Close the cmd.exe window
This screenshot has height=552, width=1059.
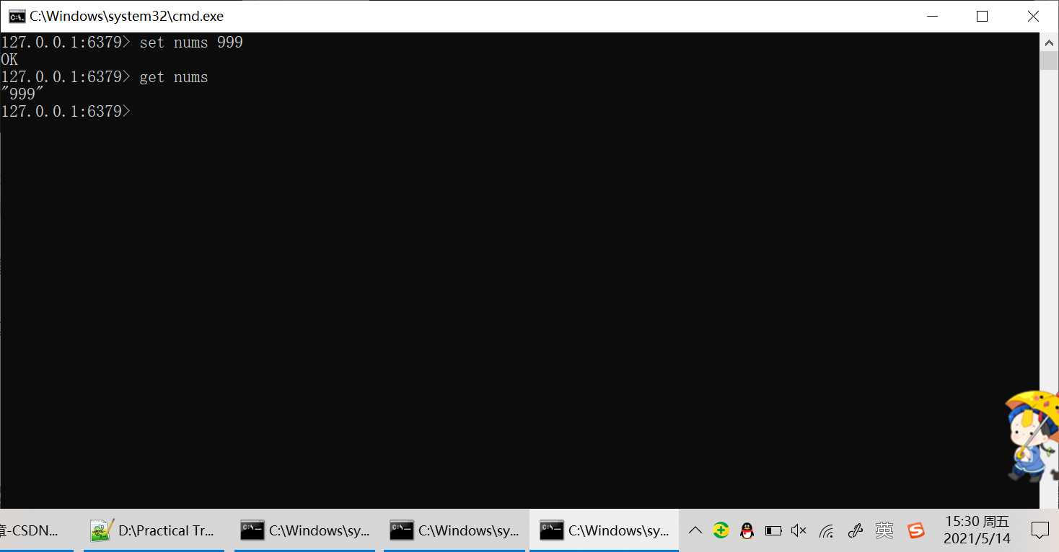tap(1033, 16)
